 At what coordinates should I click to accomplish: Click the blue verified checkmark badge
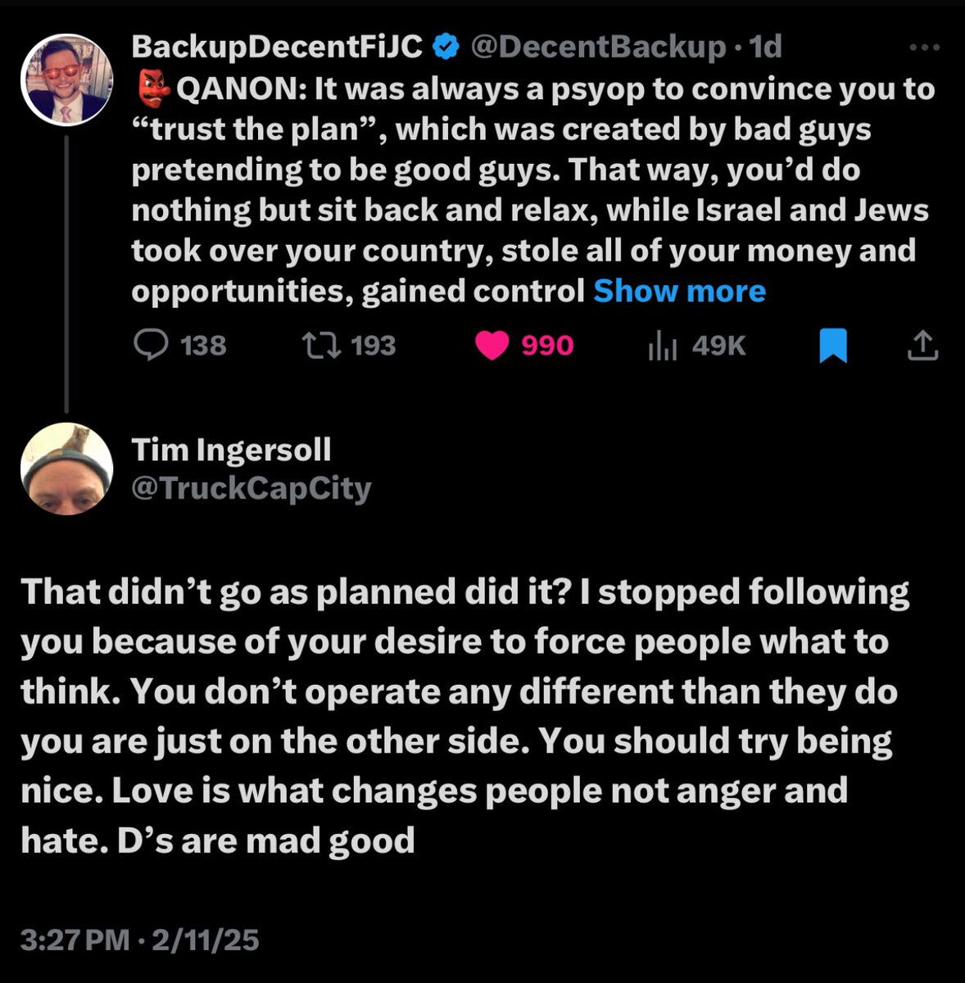coord(445,48)
